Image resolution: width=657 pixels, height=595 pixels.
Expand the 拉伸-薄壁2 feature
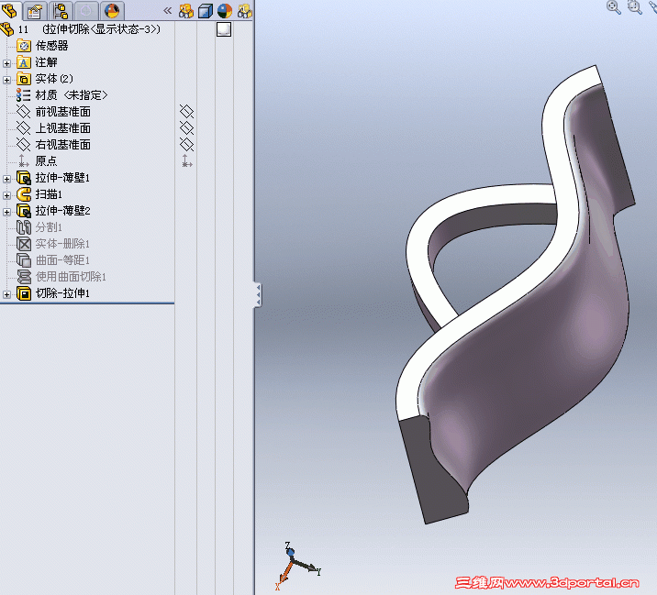(x=6, y=212)
